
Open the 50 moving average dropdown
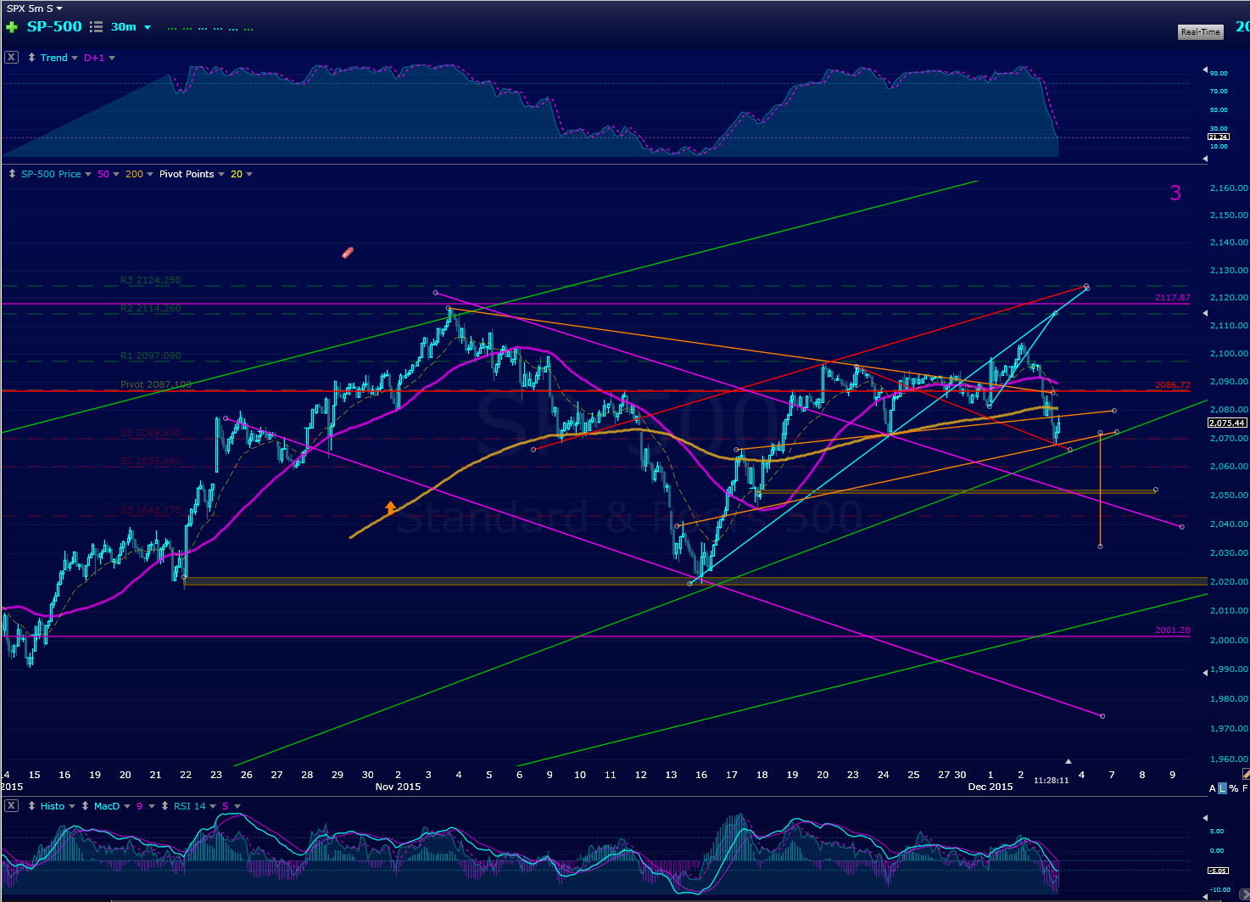pos(116,175)
